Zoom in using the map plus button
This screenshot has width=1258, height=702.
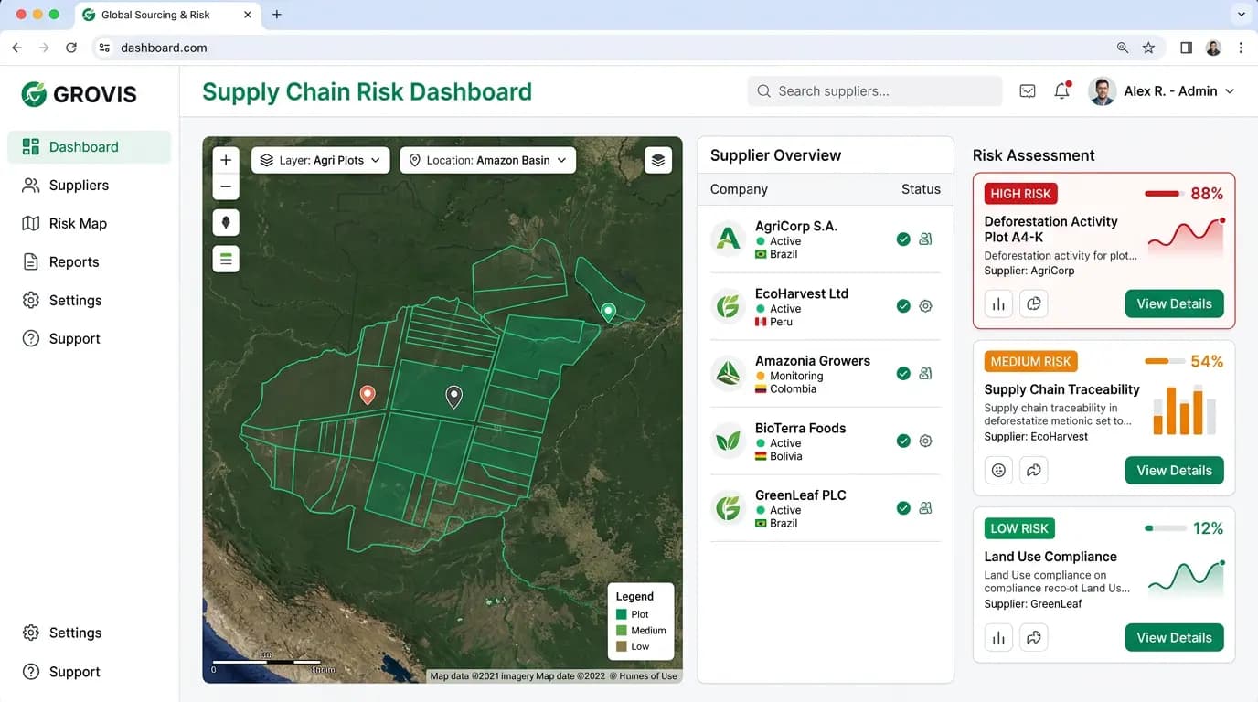coord(225,158)
